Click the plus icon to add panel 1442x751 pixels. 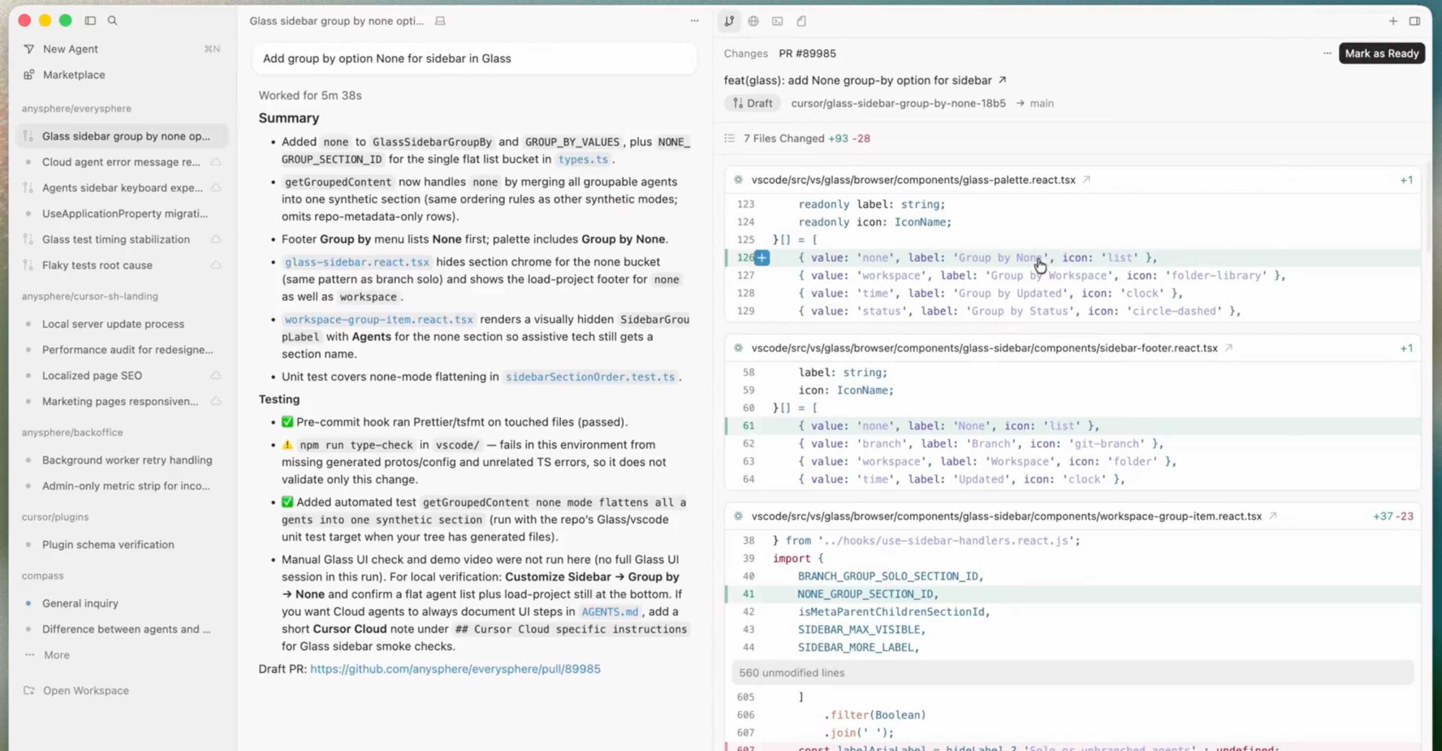pyautogui.click(x=1393, y=21)
